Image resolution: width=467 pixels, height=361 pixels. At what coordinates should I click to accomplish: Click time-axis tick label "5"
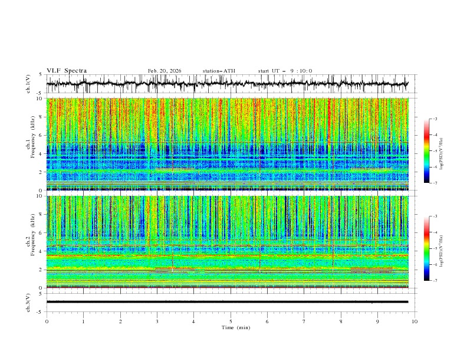pos(231,321)
